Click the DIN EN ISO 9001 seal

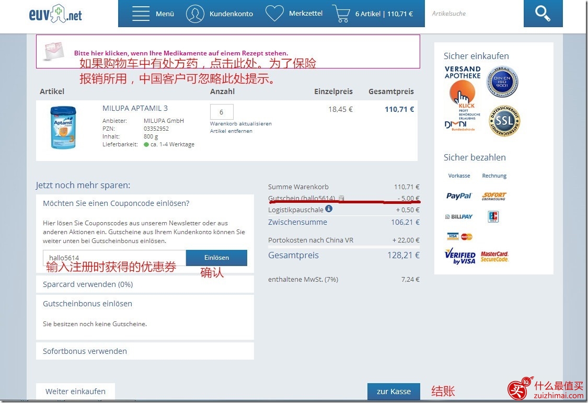502,82
